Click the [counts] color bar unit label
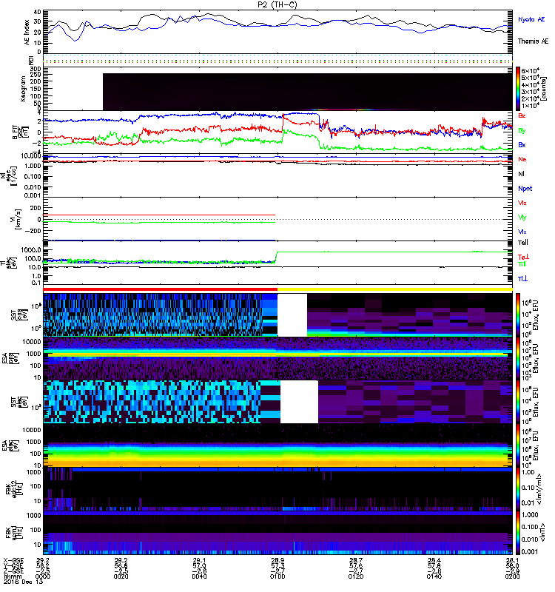Image resolution: width=555 pixels, height=592 pixels. pyautogui.click(x=544, y=89)
